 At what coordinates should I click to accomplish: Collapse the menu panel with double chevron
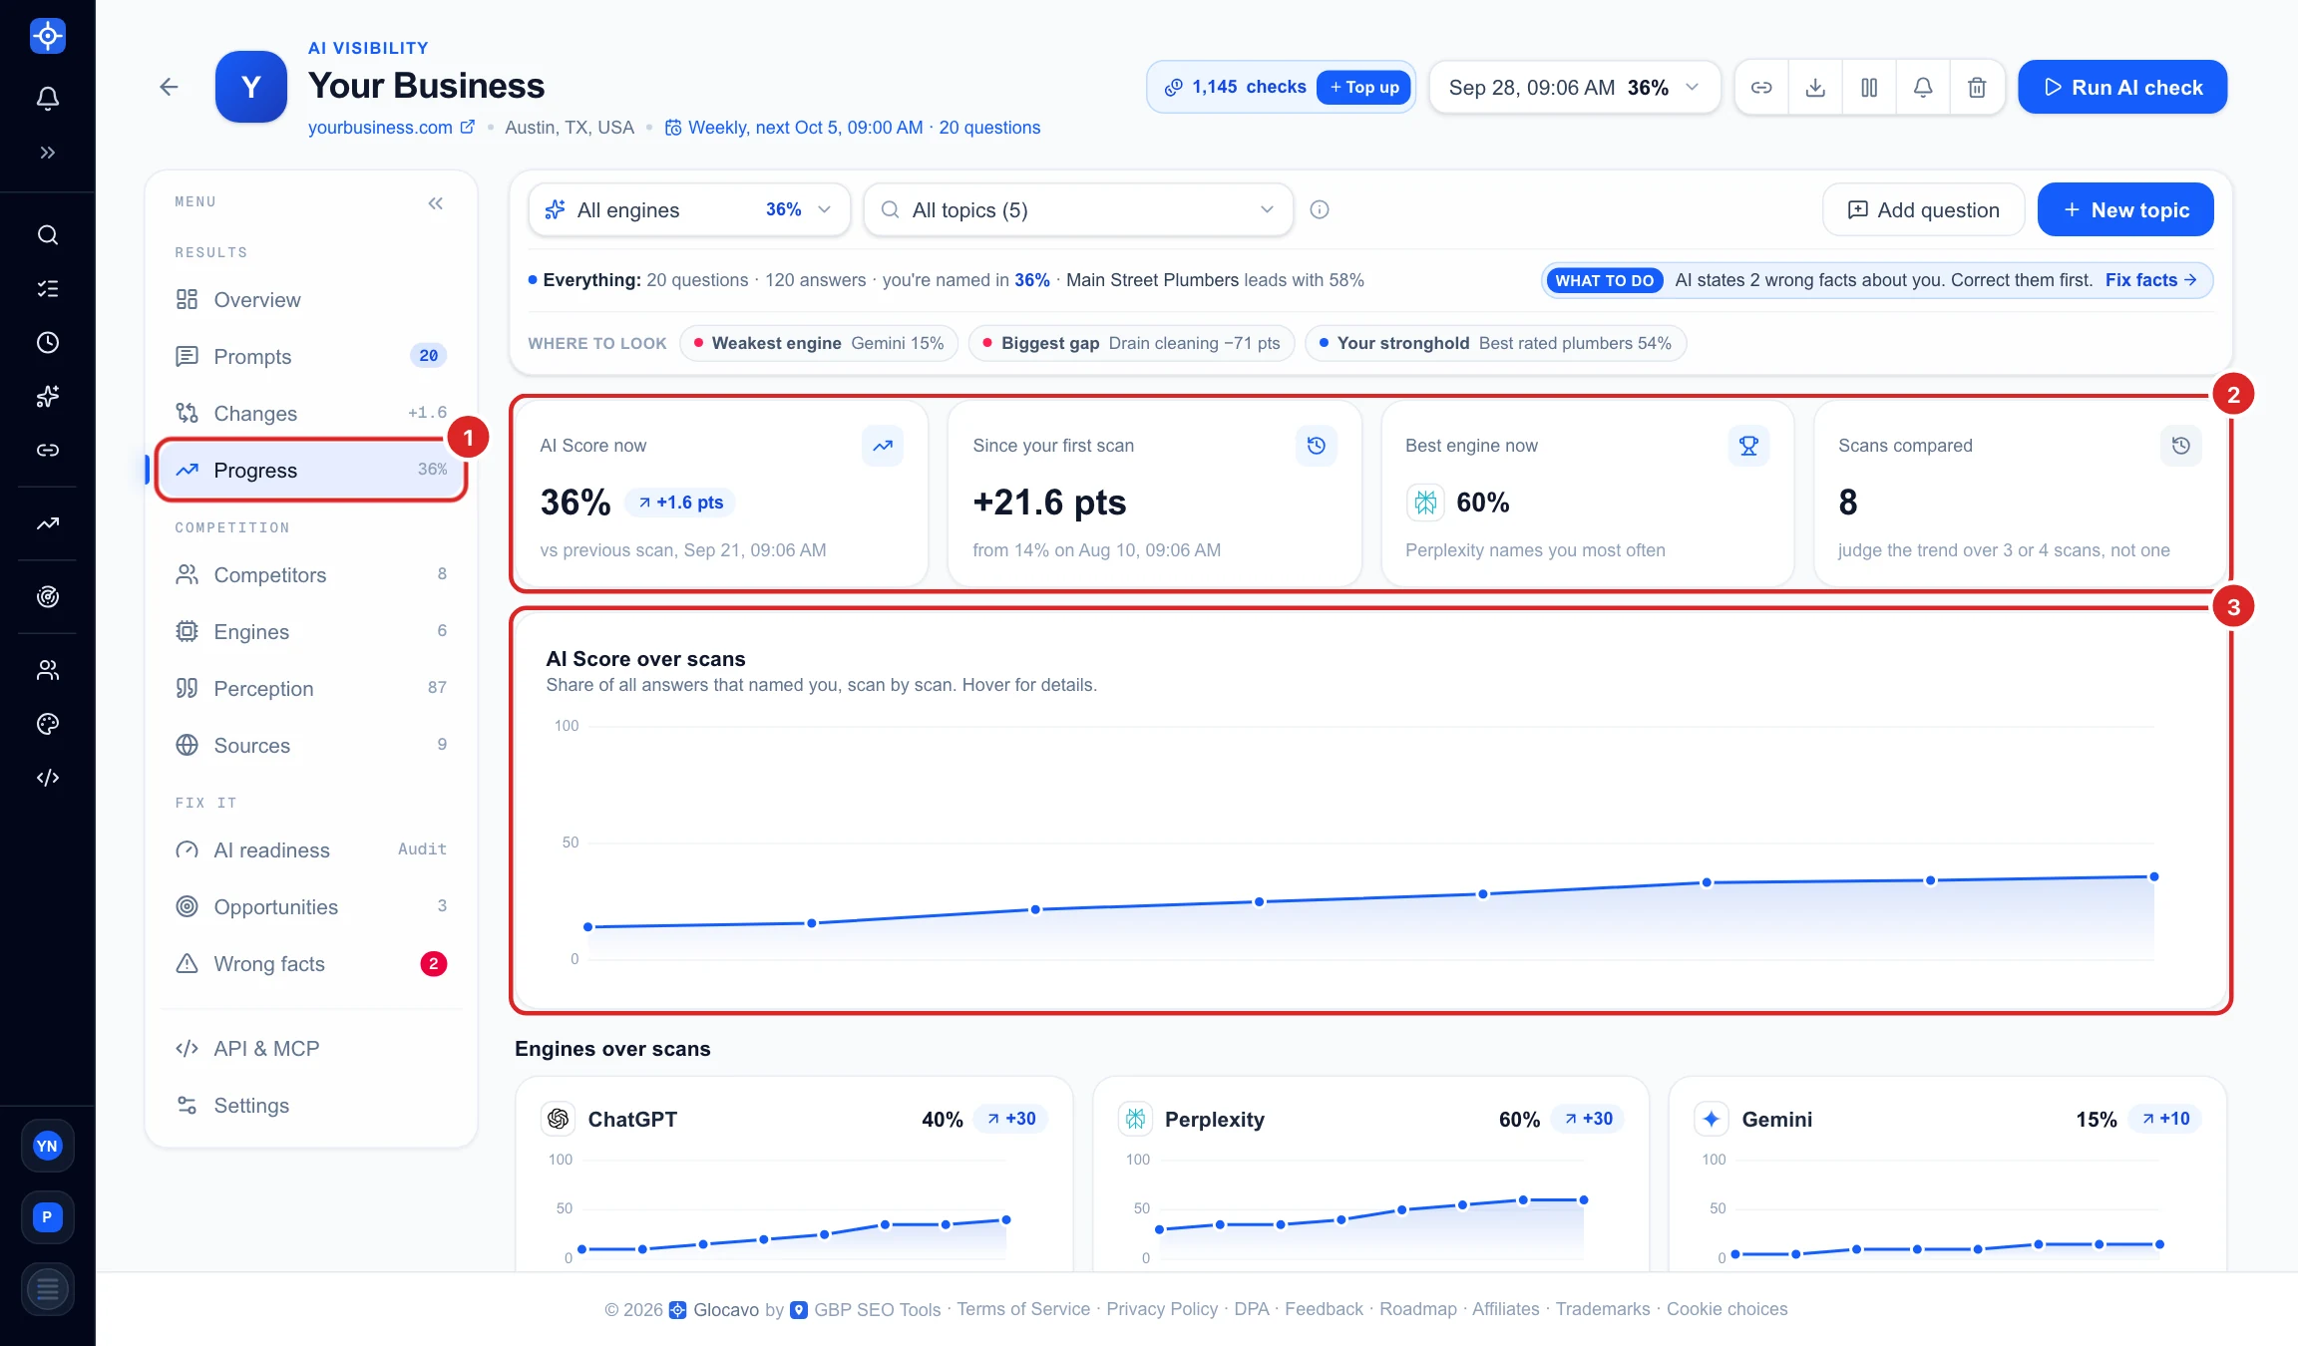point(436,203)
